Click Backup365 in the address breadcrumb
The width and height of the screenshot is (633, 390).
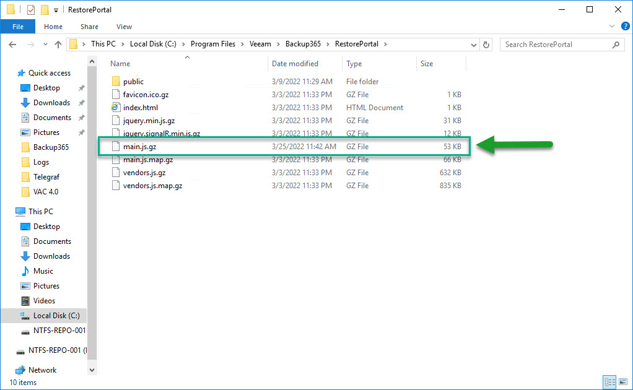click(x=303, y=44)
